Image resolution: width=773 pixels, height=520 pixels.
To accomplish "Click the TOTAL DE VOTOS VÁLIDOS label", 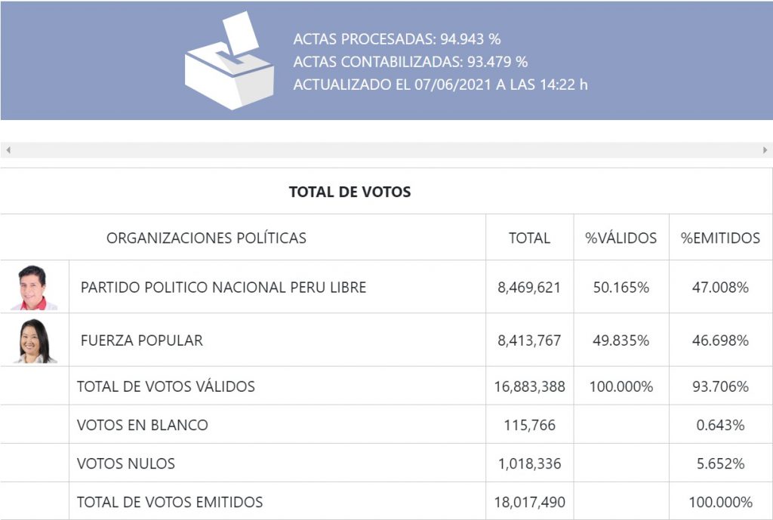I will click(165, 386).
